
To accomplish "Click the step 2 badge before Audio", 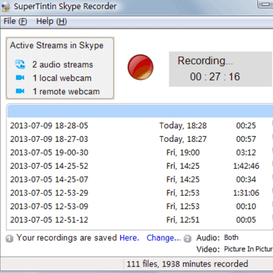I will click(x=187, y=239).
